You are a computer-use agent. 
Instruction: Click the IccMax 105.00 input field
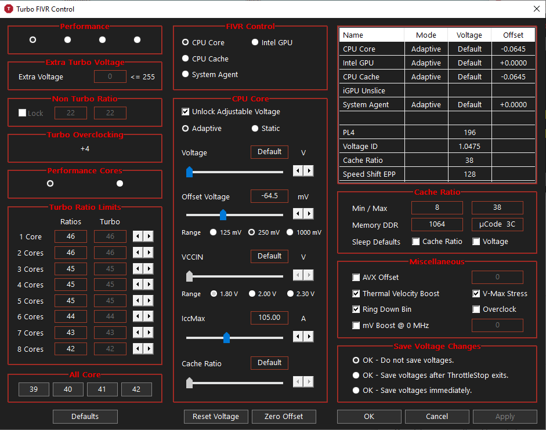pyautogui.click(x=269, y=317)
